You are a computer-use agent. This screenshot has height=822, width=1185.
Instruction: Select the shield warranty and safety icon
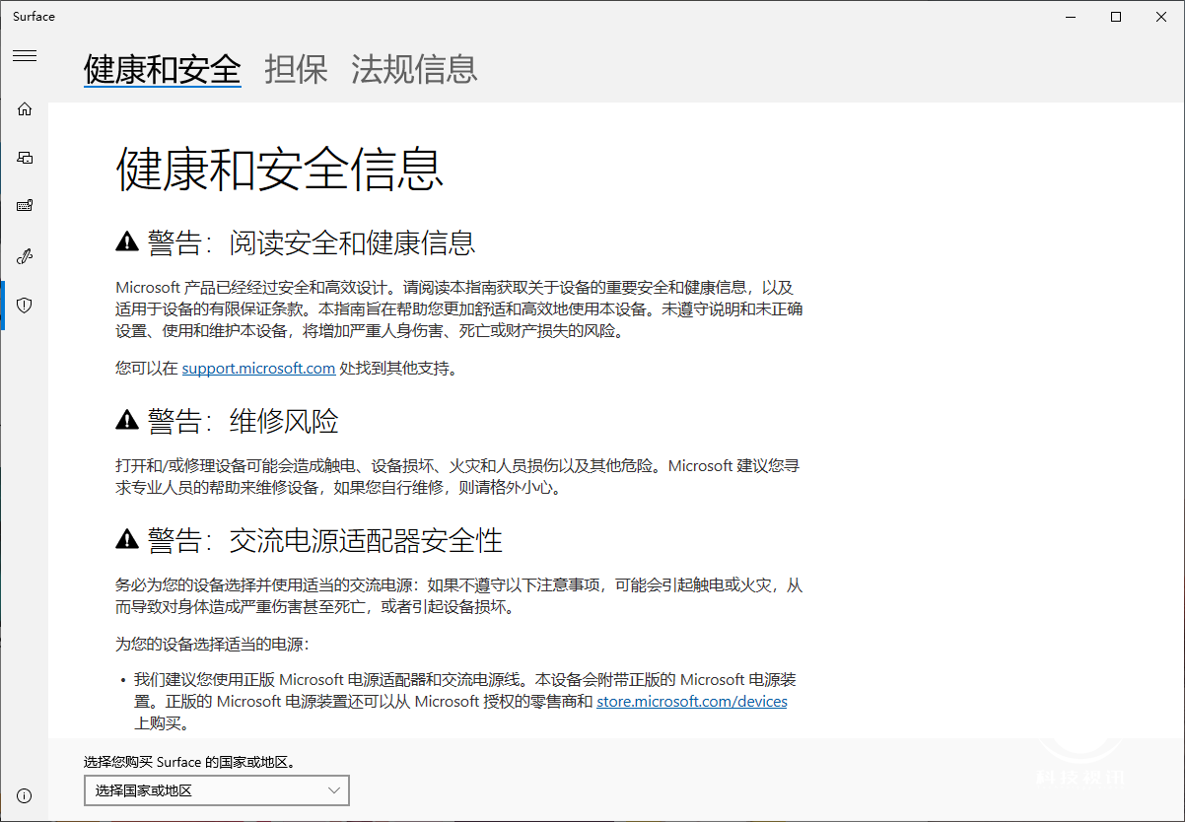pos(25,306)
